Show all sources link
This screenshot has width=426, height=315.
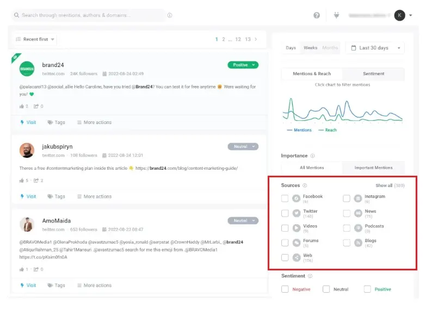384,186
